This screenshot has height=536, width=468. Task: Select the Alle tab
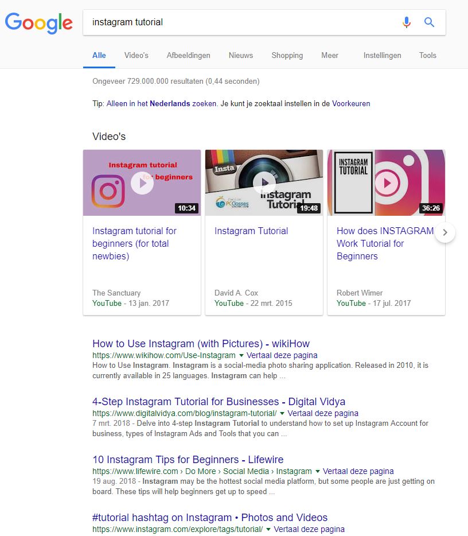[x=99, y=55]
